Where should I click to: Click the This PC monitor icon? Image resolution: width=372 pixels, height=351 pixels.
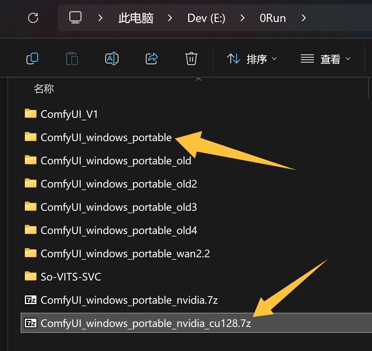click(x=75, y=18)
